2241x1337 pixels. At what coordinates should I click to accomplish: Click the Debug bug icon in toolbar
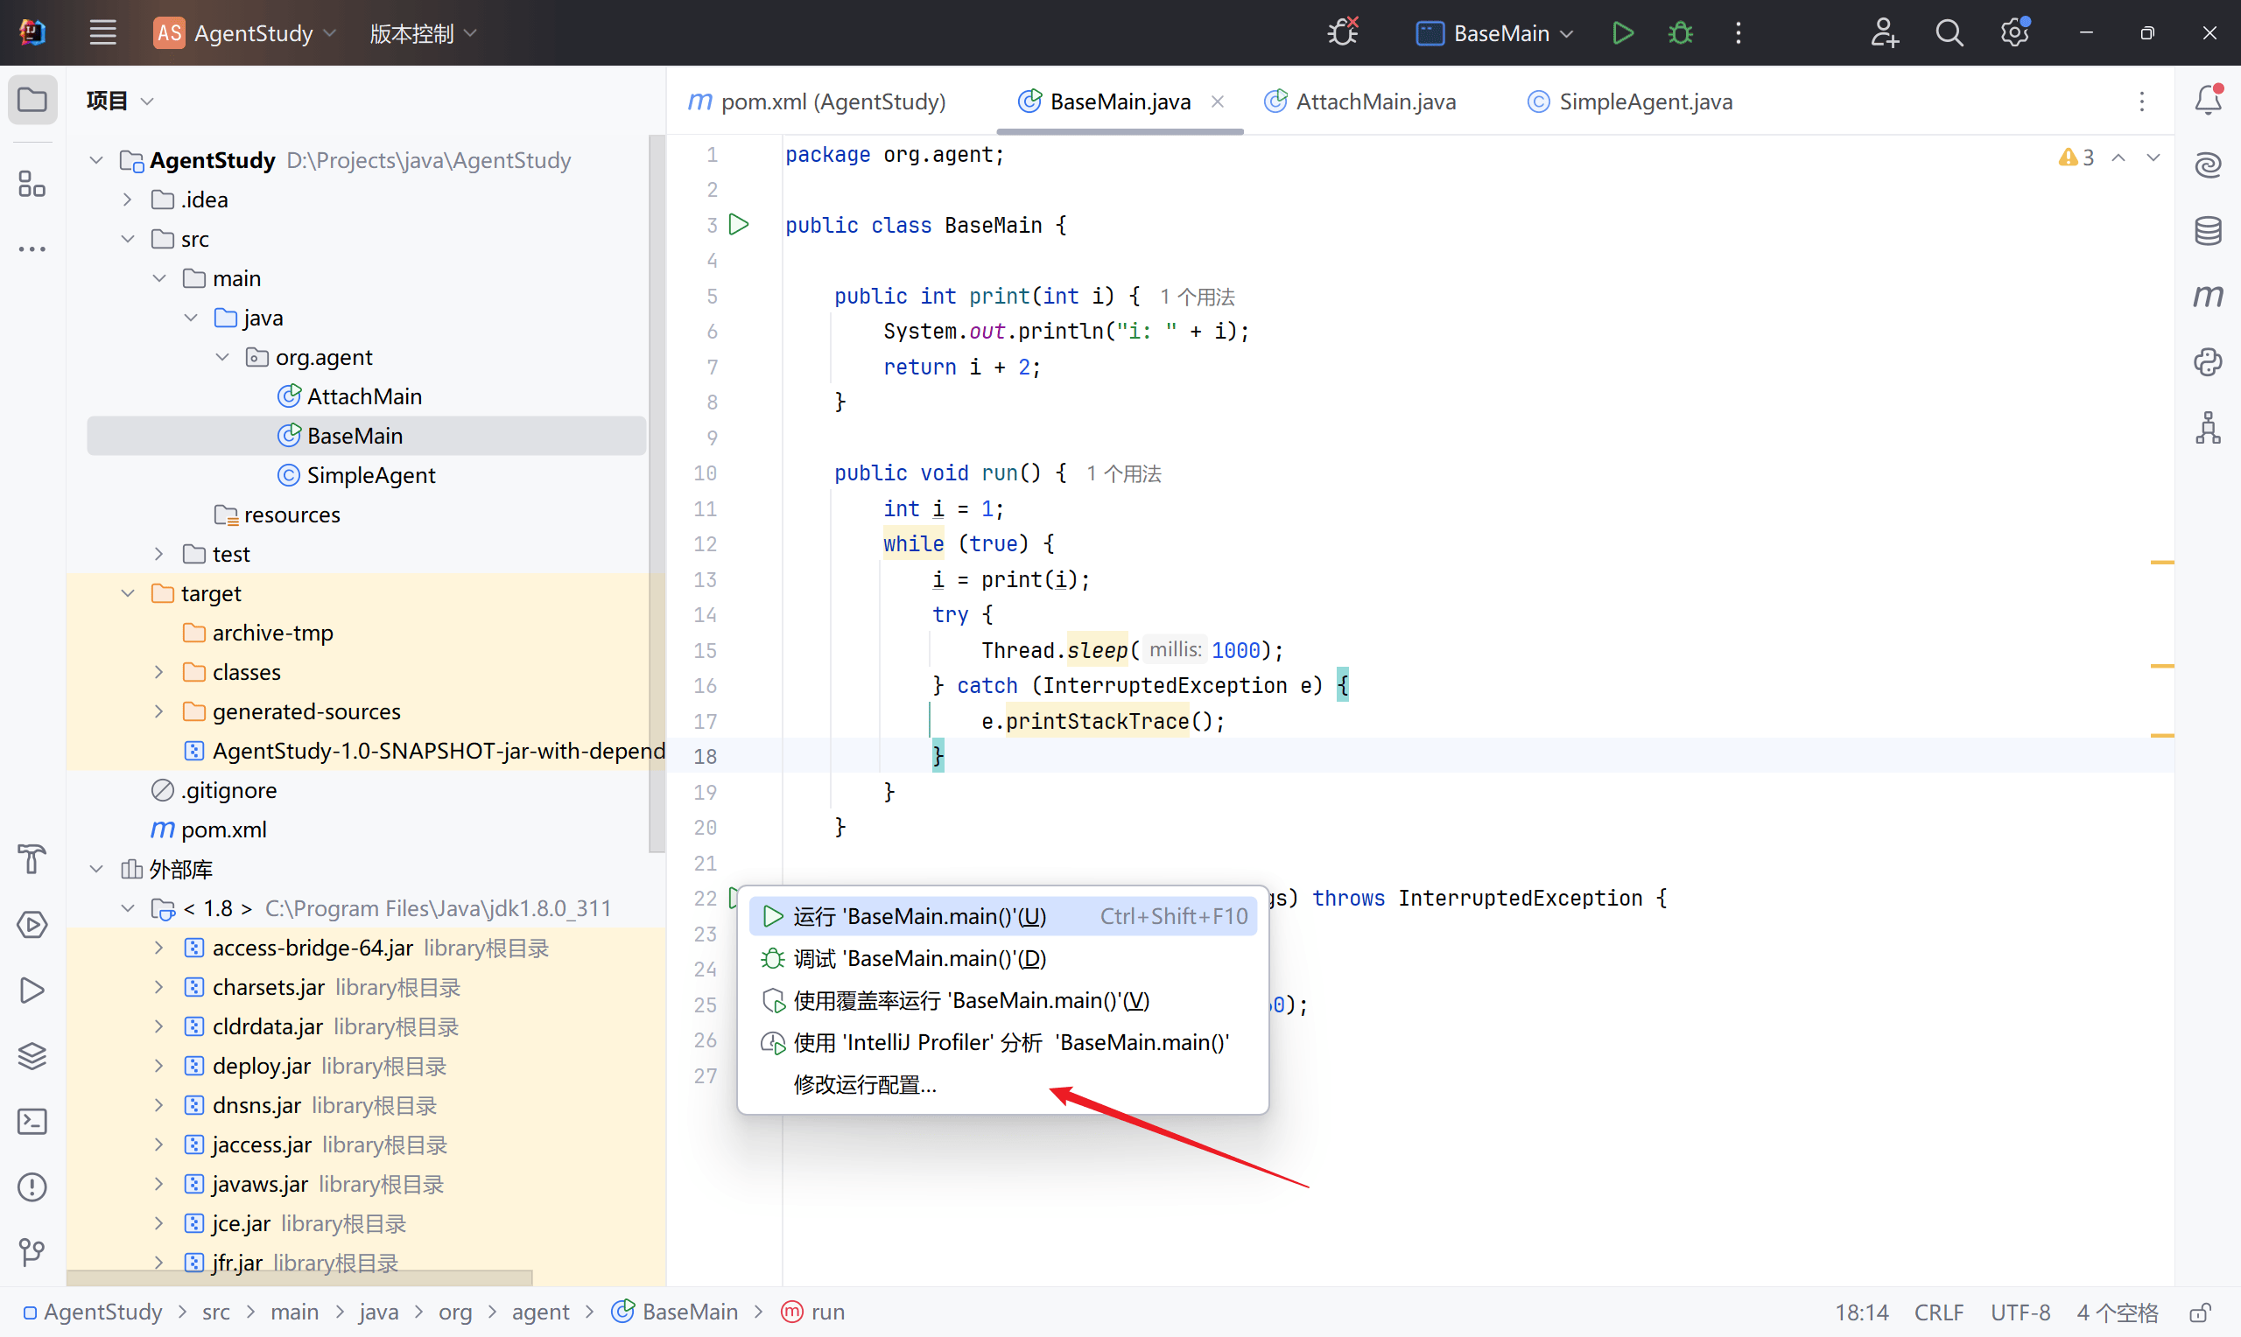point(1680,33)
